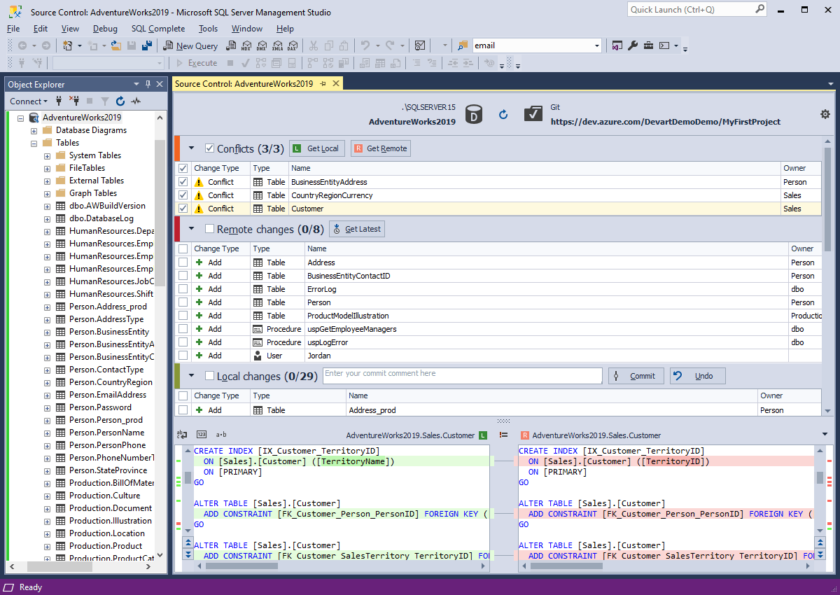
Task: Open a New Query window
Action: click(x=190, y=45)
